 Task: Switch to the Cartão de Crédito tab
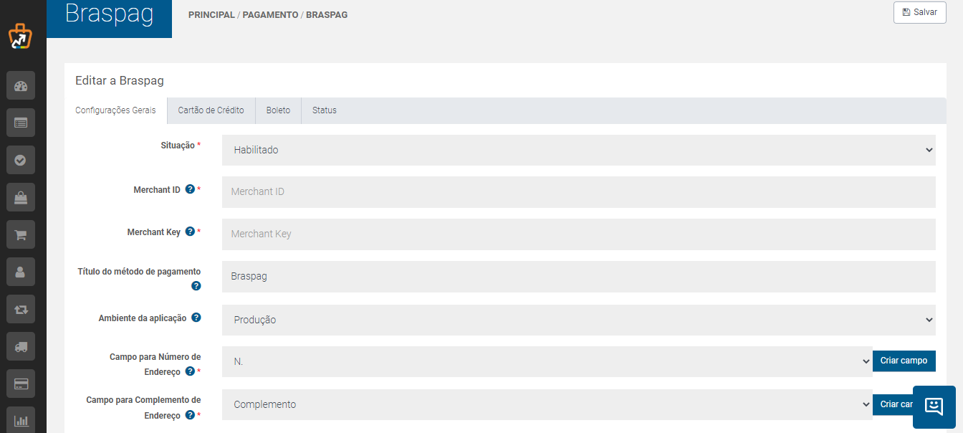pyautogui.click(x=211, y=110)
